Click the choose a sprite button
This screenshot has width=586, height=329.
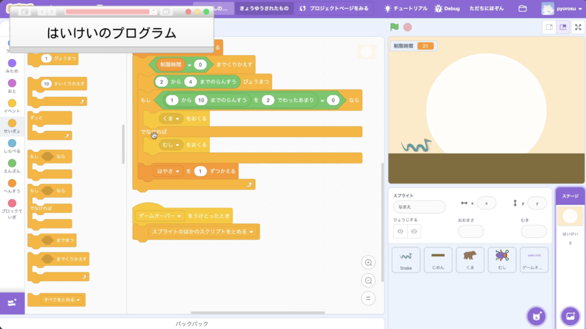tap(536, 315)
